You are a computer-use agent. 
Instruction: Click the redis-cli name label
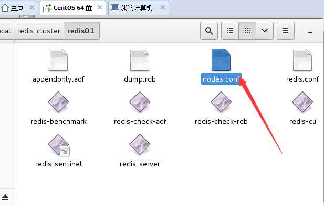[x=302, y=122]
